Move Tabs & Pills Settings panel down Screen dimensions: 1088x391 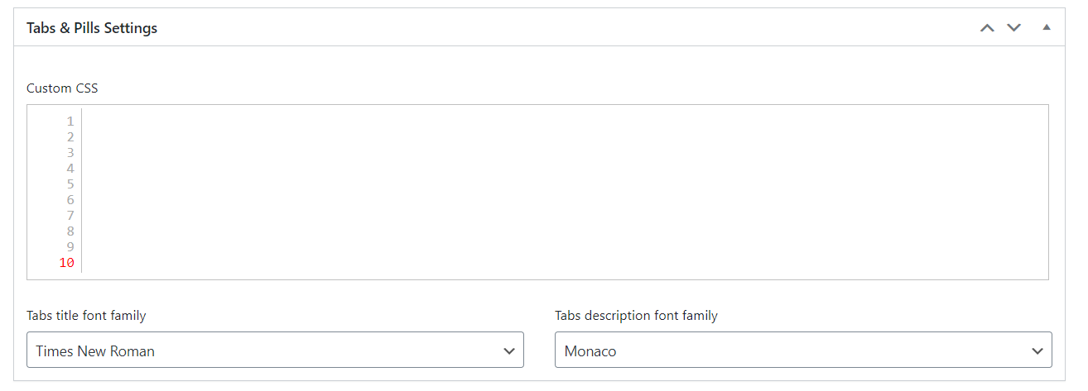pos(1014,28)
